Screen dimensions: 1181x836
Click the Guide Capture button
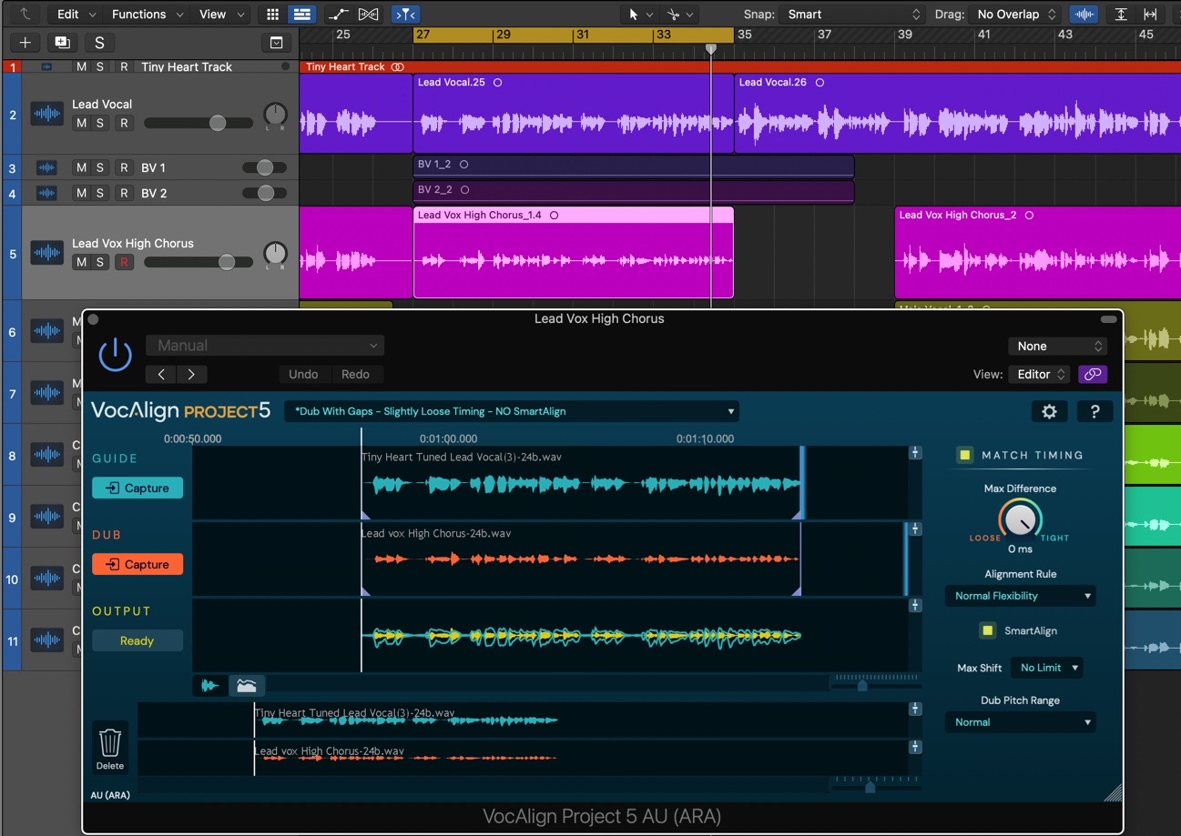137,489
